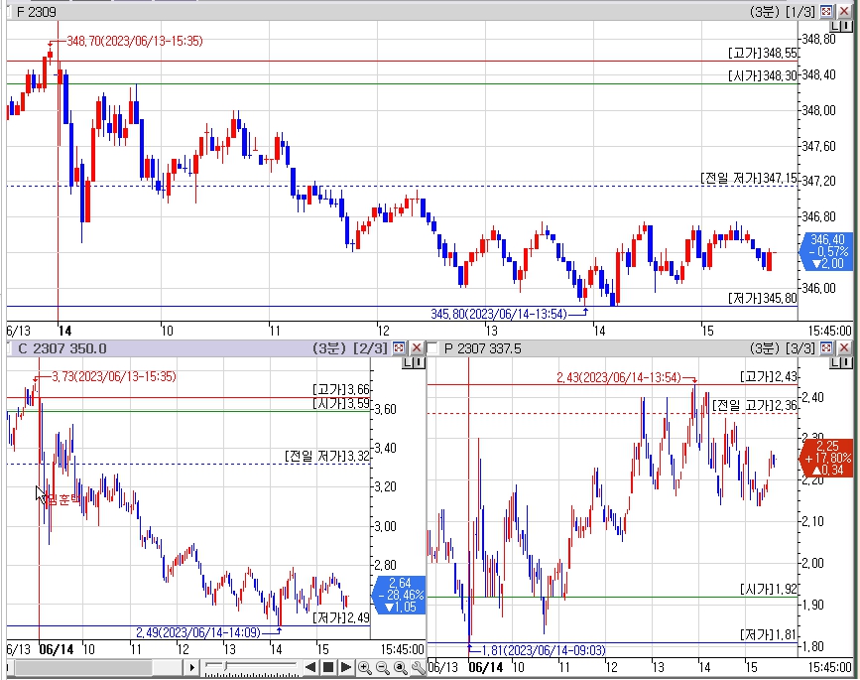
Task: Close the F 2309 chart pane
Action: click(843, 12)
